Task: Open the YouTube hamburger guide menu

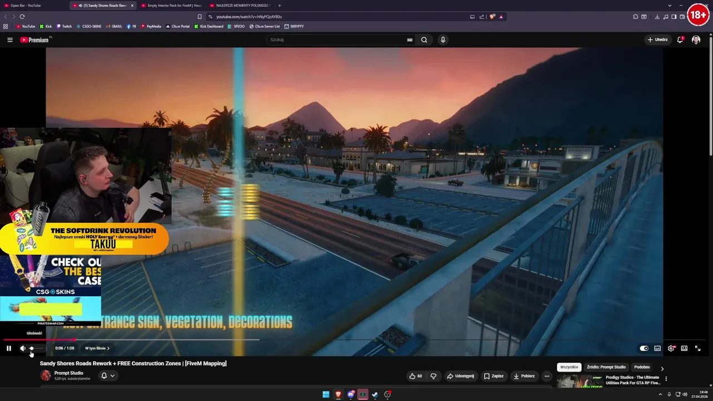Action: tap(9, 40)
